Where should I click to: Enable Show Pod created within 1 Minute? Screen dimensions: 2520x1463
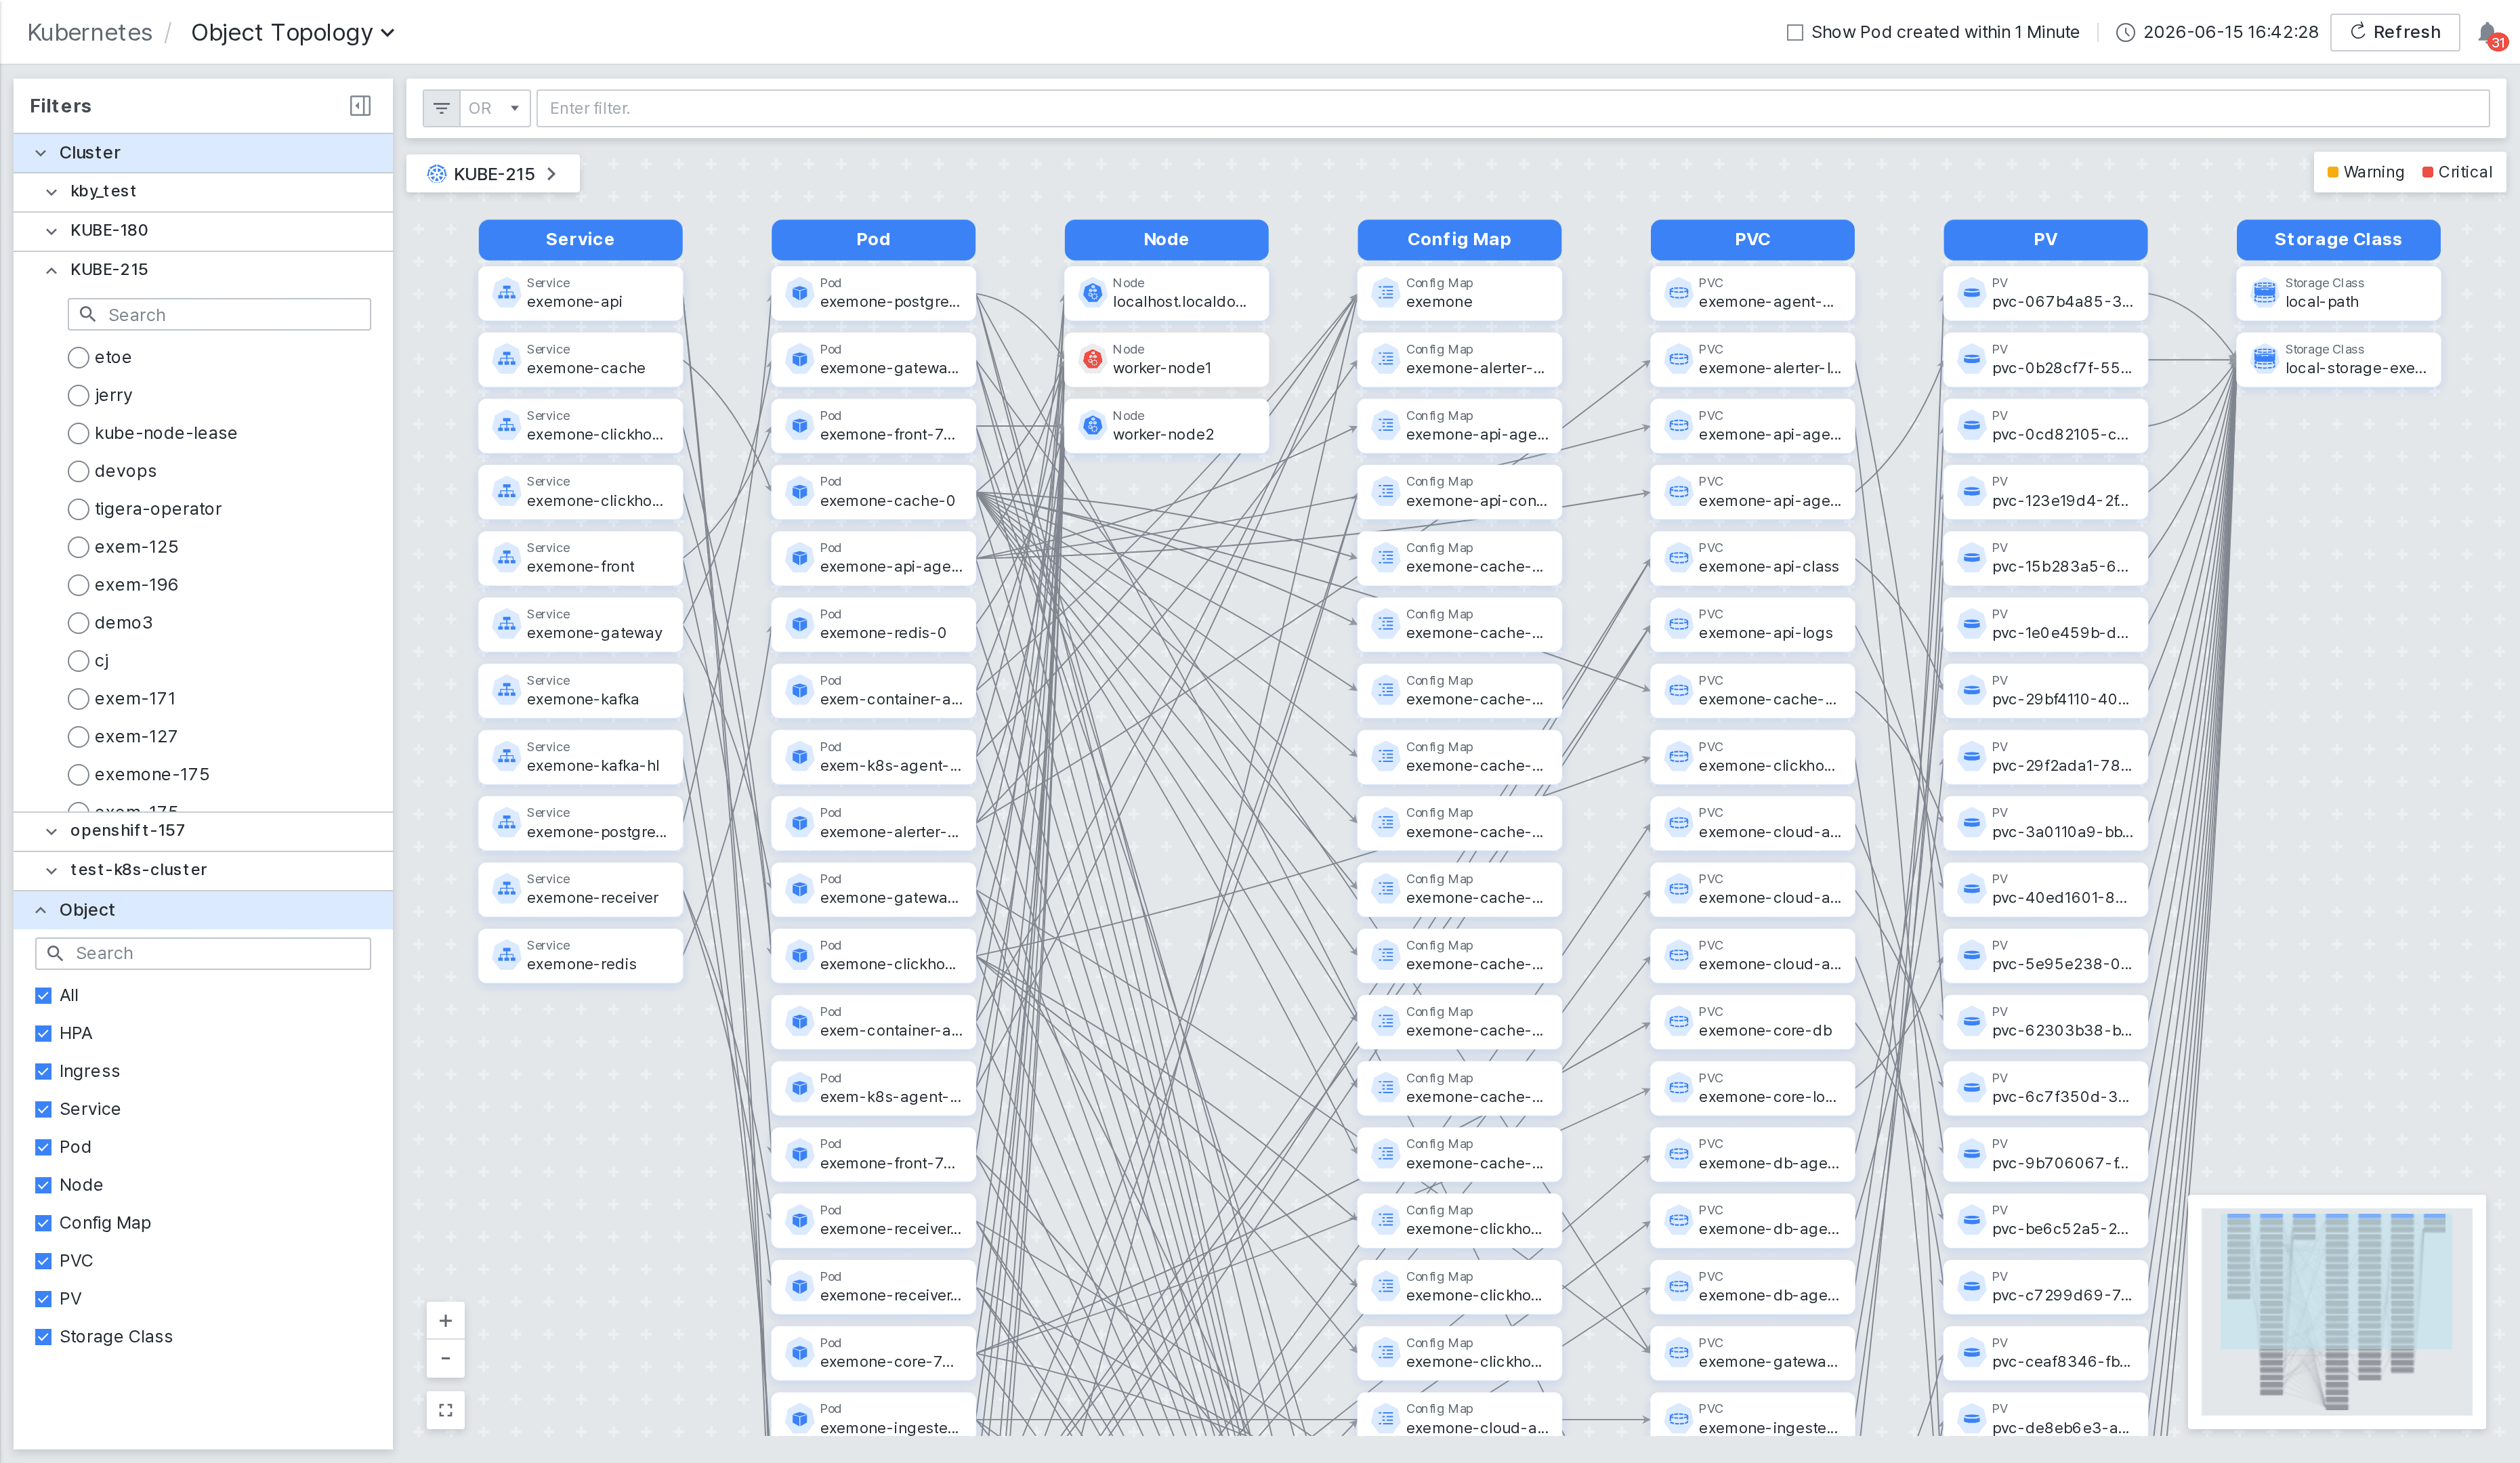[1795, 32]
